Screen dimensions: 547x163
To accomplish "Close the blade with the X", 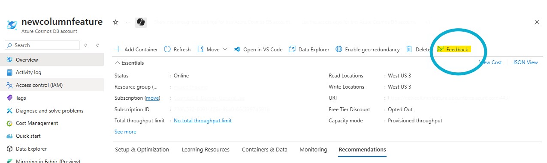I will pos(537,22).
